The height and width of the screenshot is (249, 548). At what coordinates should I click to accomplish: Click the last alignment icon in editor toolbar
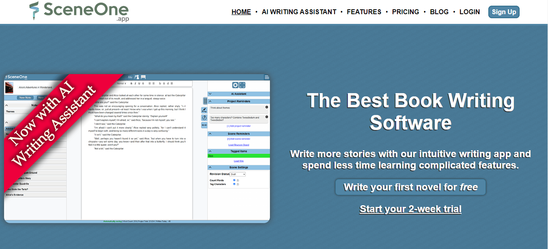pos(172,83)
